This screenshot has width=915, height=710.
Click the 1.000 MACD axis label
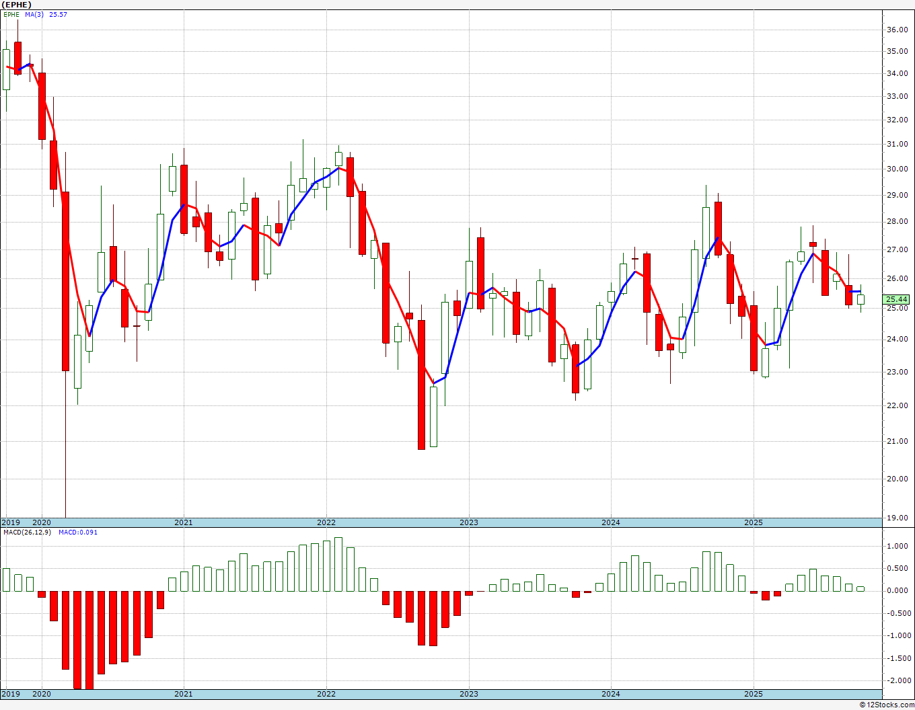[x=899, y=546]
